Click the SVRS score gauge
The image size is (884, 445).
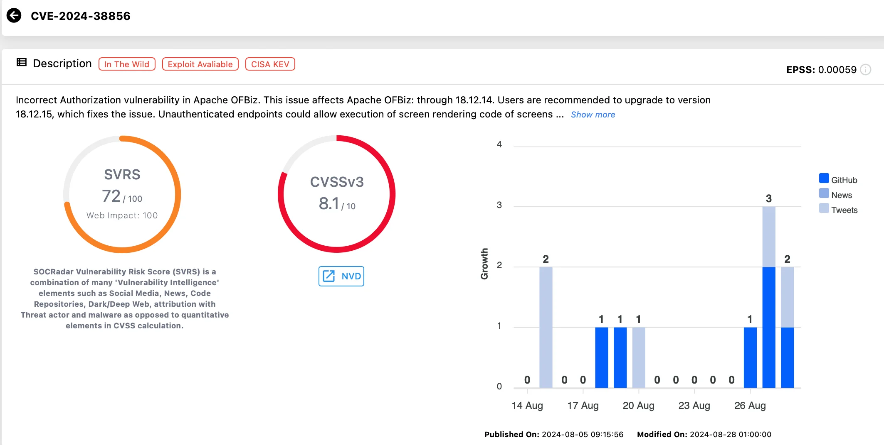pos(122,194)
